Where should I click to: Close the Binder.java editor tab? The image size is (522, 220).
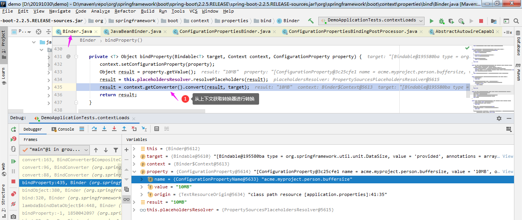[95, 32]
